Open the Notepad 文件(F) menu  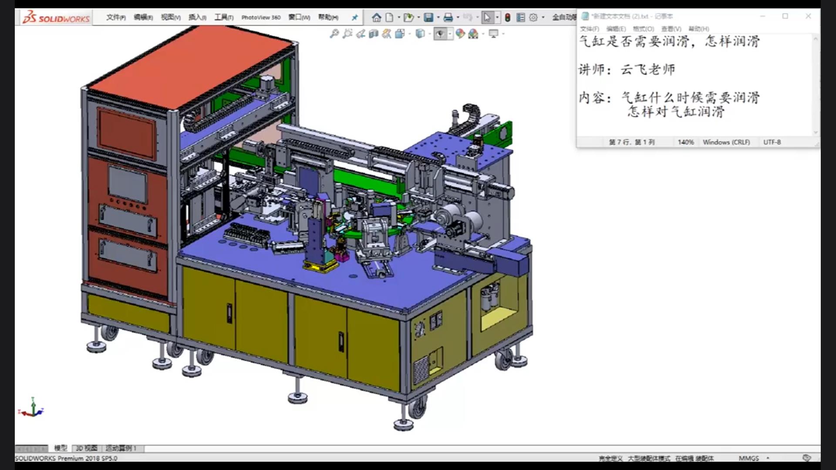coord(590,29)
